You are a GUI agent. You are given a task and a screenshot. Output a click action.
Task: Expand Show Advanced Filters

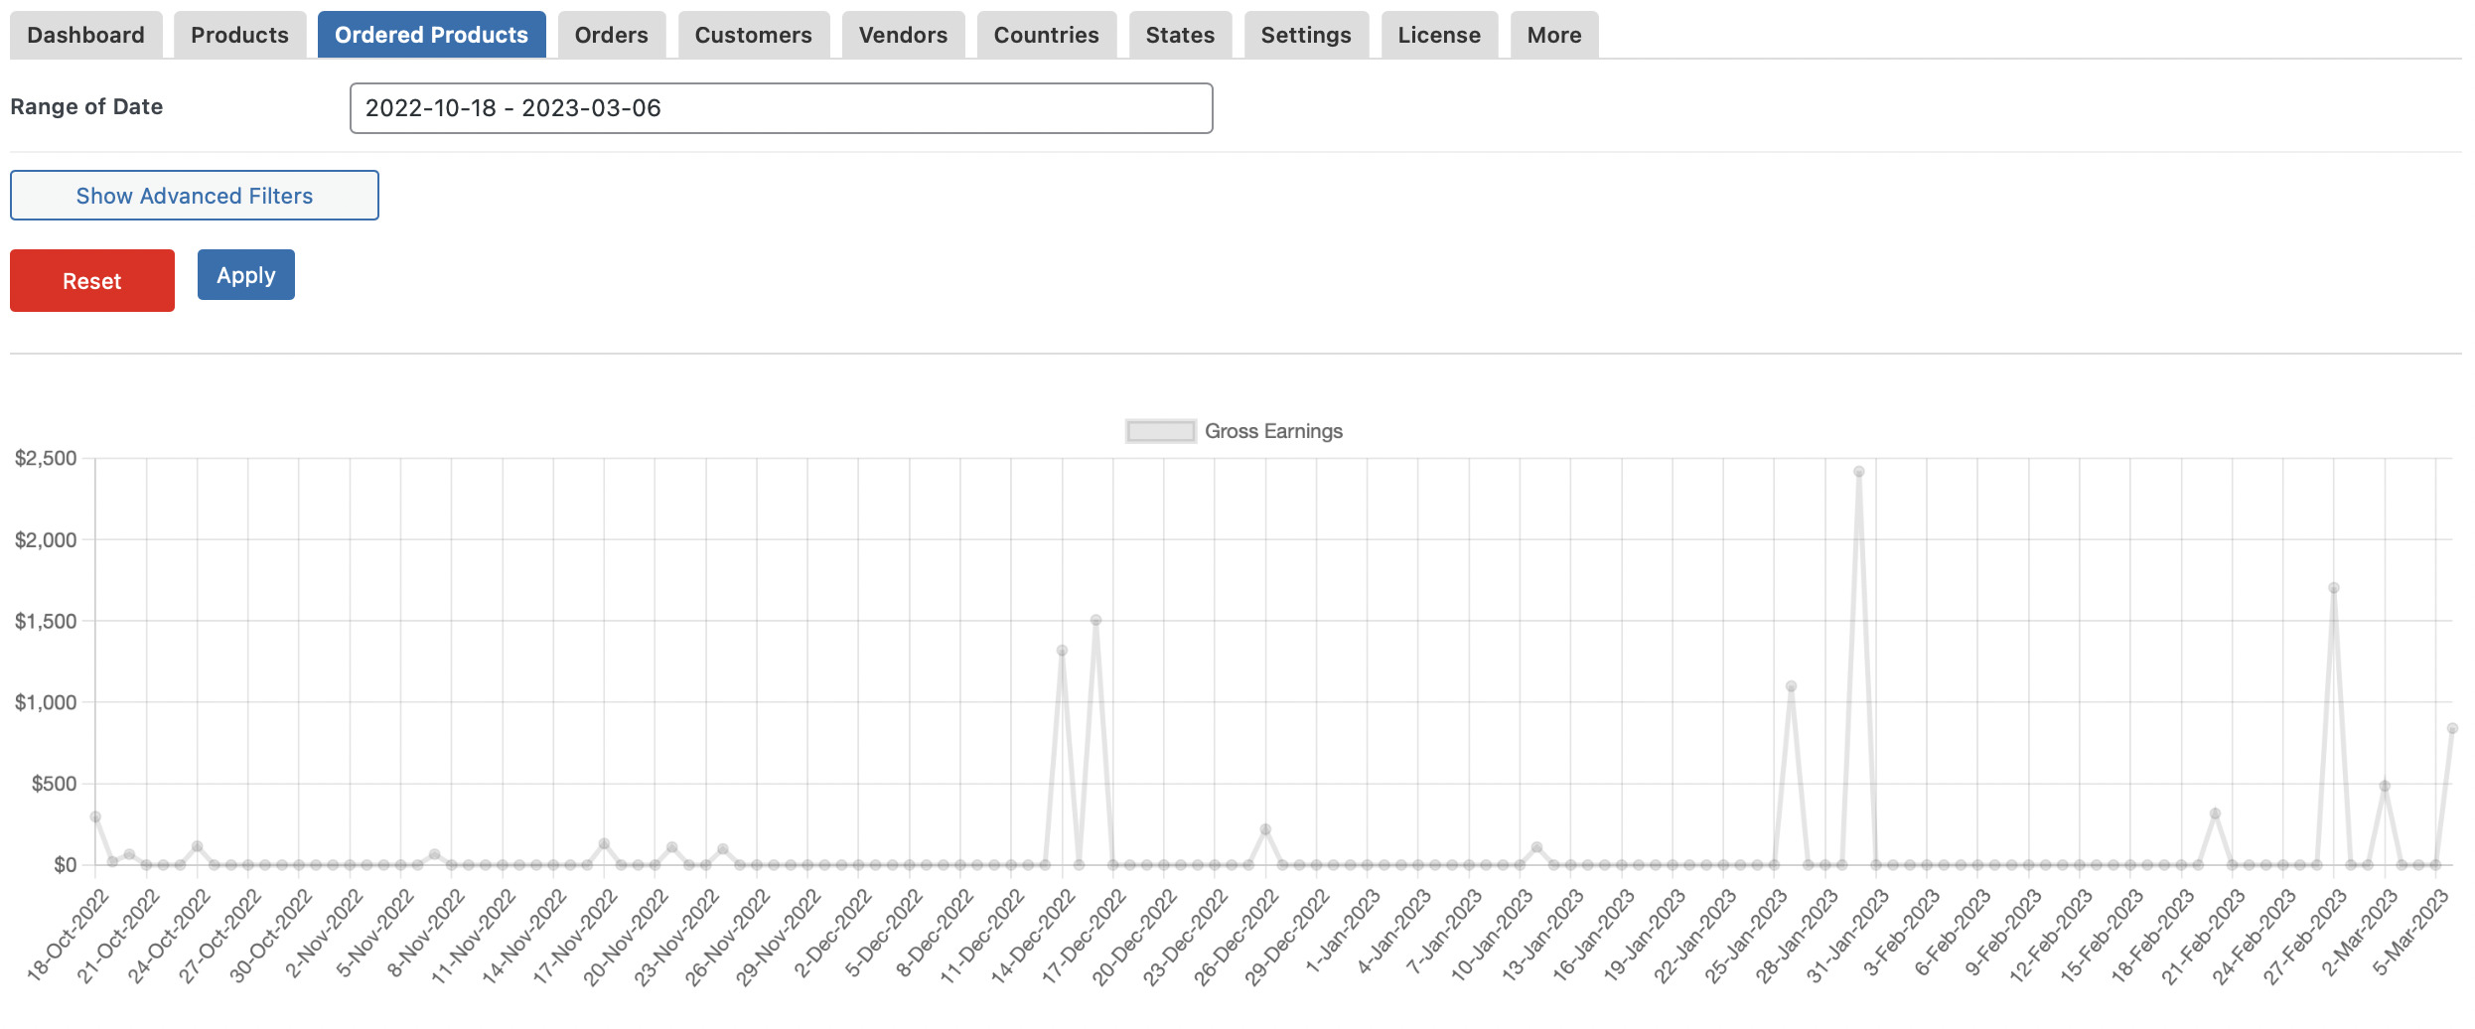pyautogui.click(x=195, y=195)
